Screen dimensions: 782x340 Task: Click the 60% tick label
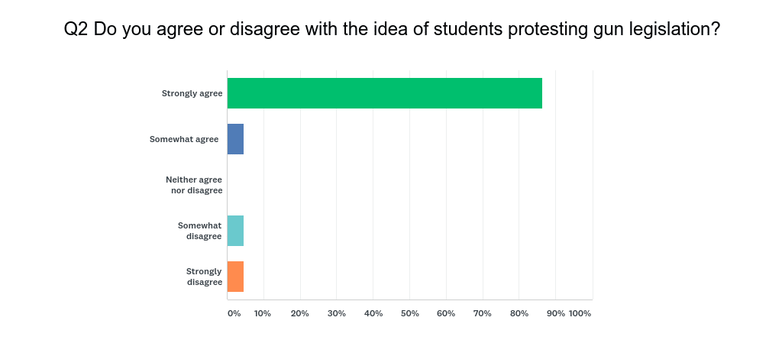click(446, 313)
